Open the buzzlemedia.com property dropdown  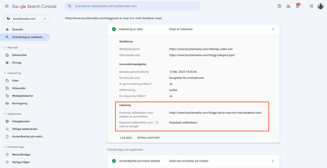pyautogui.click(x=27, y=19)
